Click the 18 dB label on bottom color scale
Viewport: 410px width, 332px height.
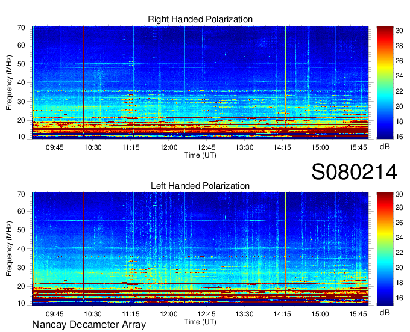(x=399, y=283)
